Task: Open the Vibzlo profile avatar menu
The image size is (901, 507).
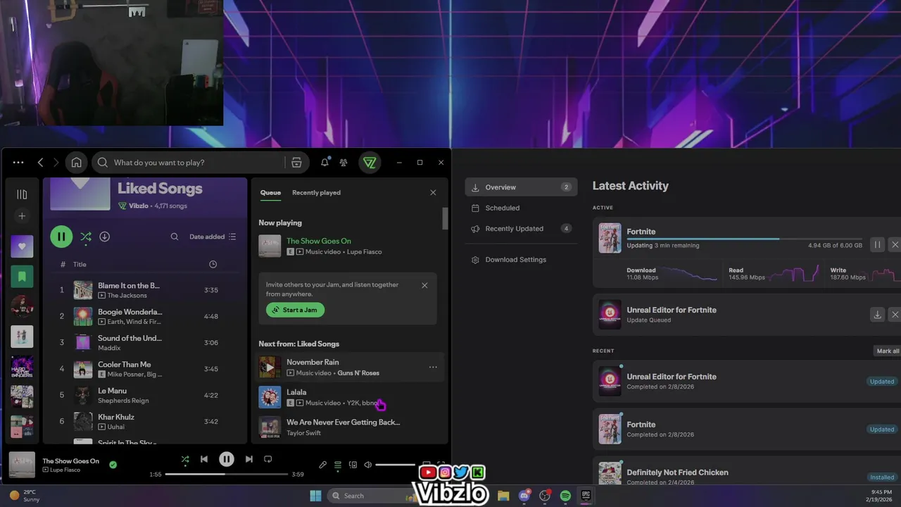Action: (370, 163)
